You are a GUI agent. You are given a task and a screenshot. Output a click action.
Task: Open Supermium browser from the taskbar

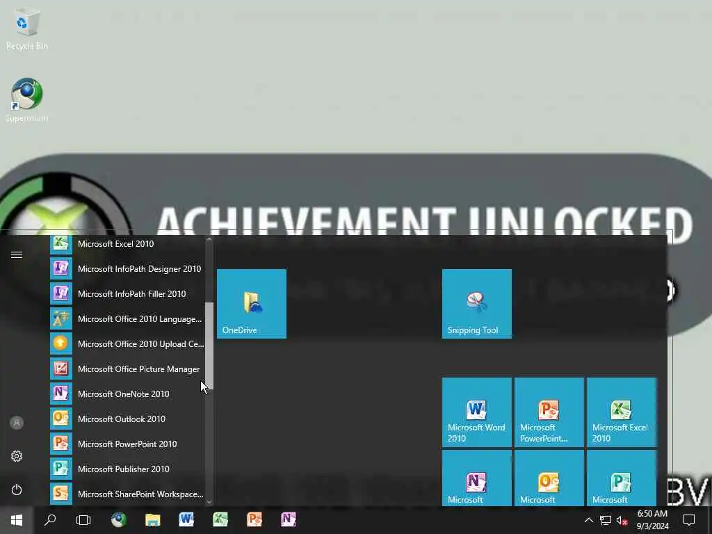click(119, 520)
